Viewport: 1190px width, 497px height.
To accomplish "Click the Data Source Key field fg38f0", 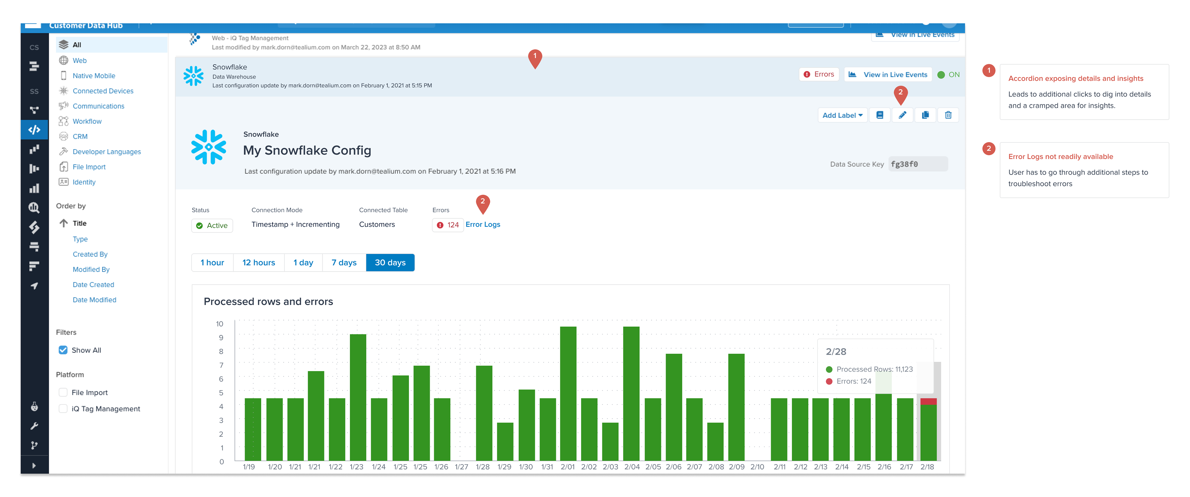I will tap(918, 164).
